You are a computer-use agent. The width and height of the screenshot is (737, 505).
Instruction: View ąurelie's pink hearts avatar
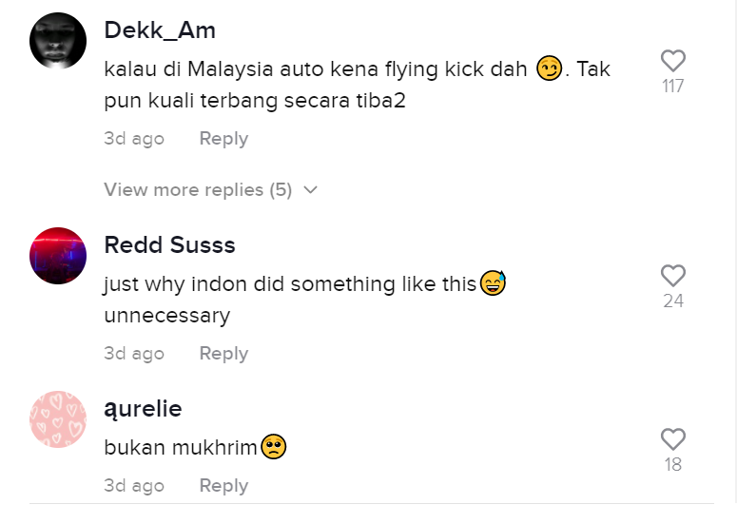pyautogui.click(x=59, y=419)
